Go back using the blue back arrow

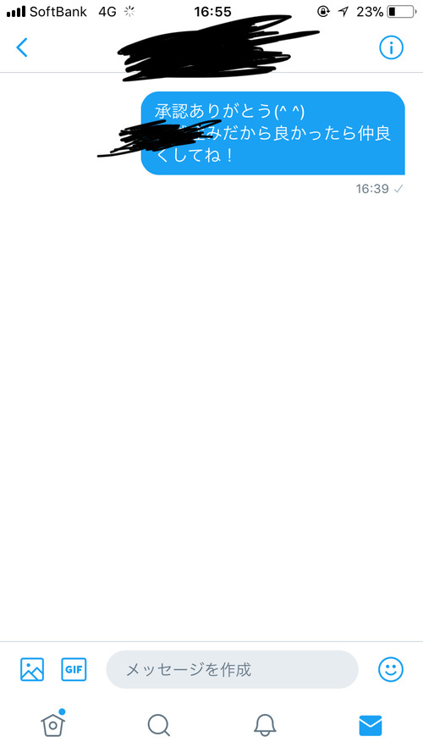(x=22, y=47)
